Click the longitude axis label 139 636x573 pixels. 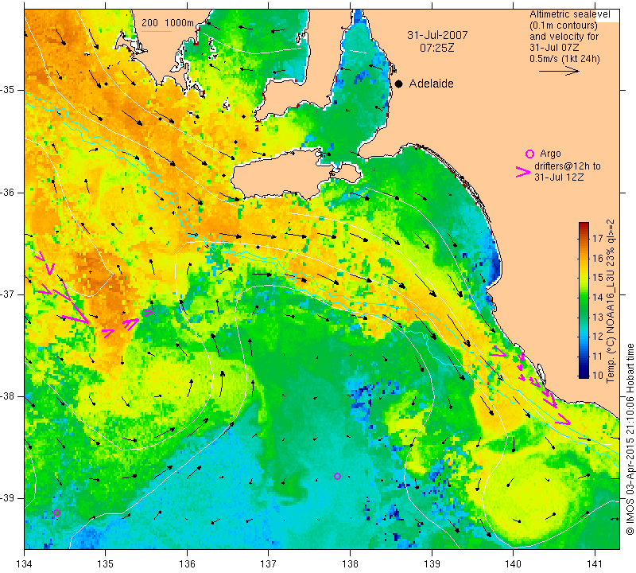pyautogui.click(x=432, y=564)
